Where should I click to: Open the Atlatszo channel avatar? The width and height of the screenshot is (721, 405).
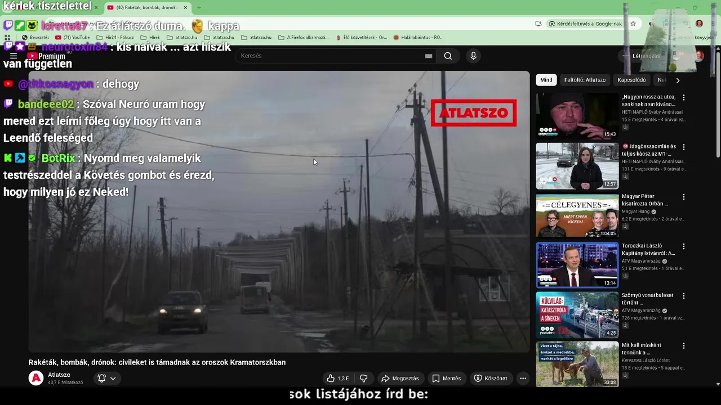coord(36,379)
